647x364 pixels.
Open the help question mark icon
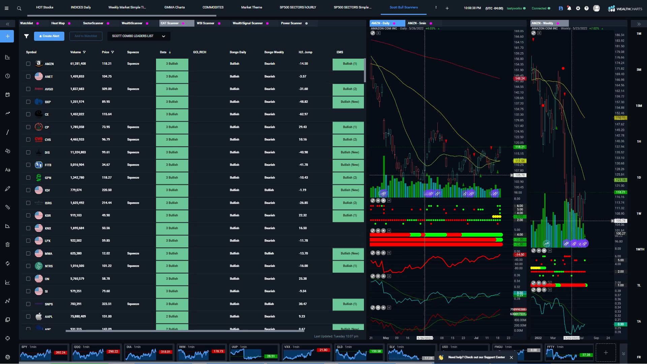coord(586,8)
